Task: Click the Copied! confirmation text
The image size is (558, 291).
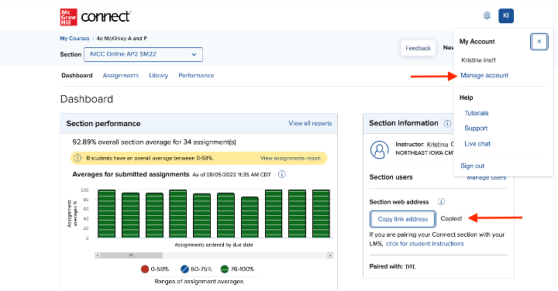Action: pyautogui.click(x=451, y=218)
